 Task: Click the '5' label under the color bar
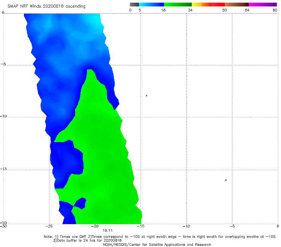(x=140, y=10)
